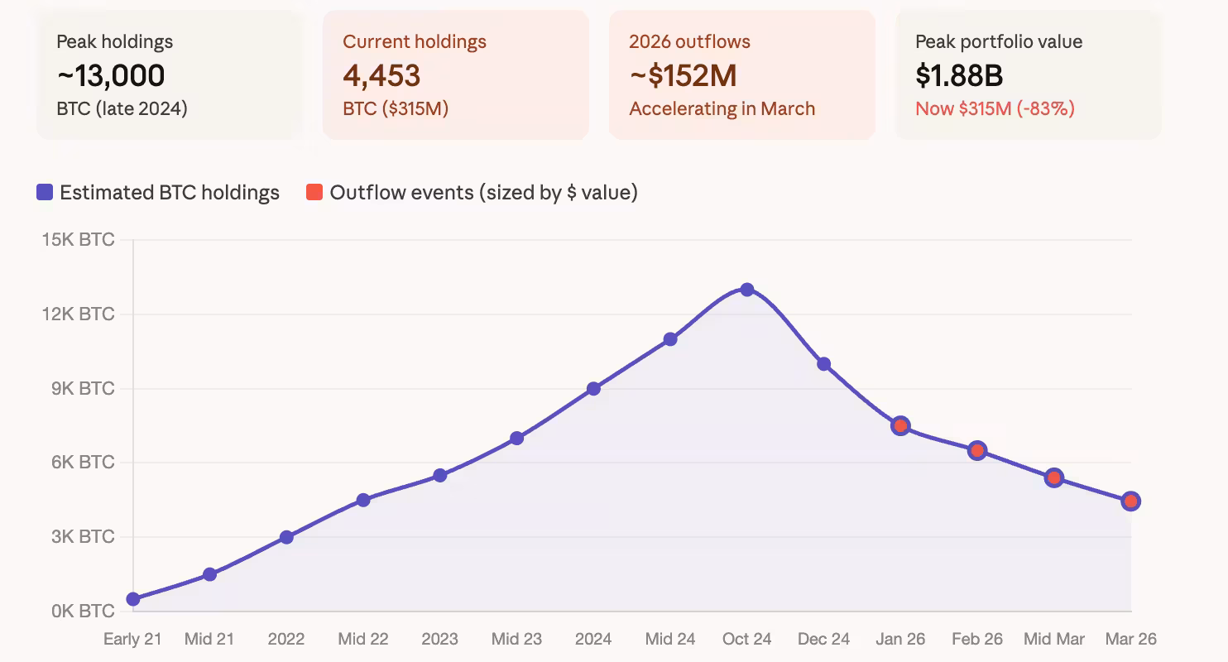Select the Jan 26 outflow event marker
Viewport: 1228px width, 662px height.
[x=900, y=426]
